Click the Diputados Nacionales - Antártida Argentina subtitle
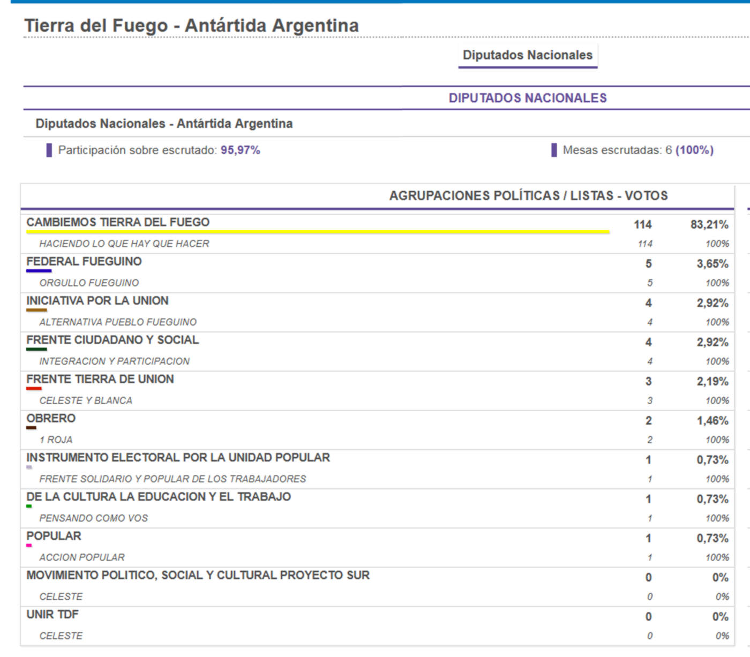The image size is (750, 657). (164, 124)
